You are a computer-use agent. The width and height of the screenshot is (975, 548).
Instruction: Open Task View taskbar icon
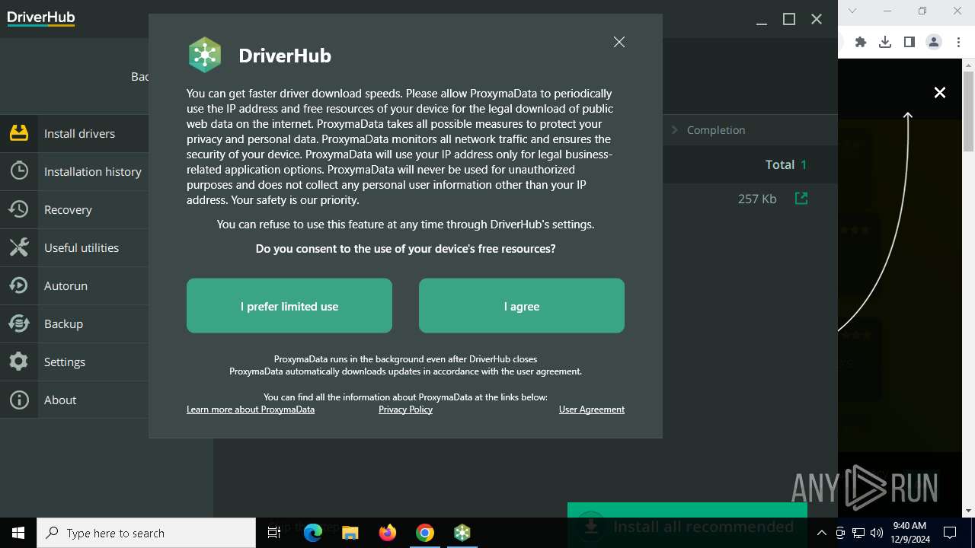pos(274,533)
